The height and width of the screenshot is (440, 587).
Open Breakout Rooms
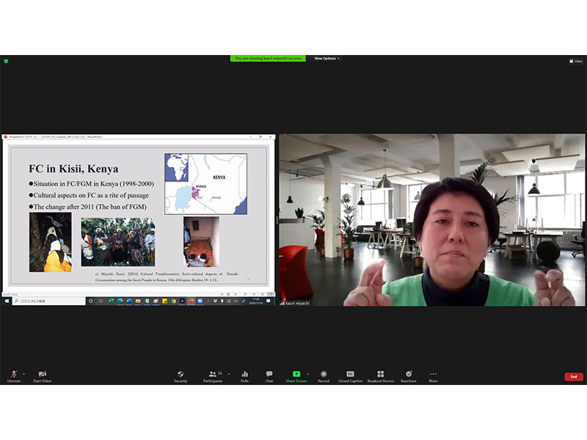(x=380, y=375)
